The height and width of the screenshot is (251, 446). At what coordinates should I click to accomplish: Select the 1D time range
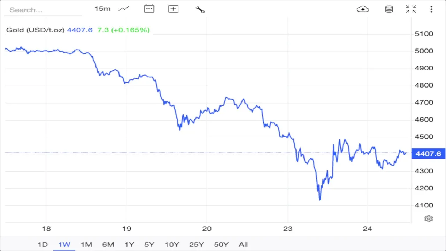(x=43, y=244)
